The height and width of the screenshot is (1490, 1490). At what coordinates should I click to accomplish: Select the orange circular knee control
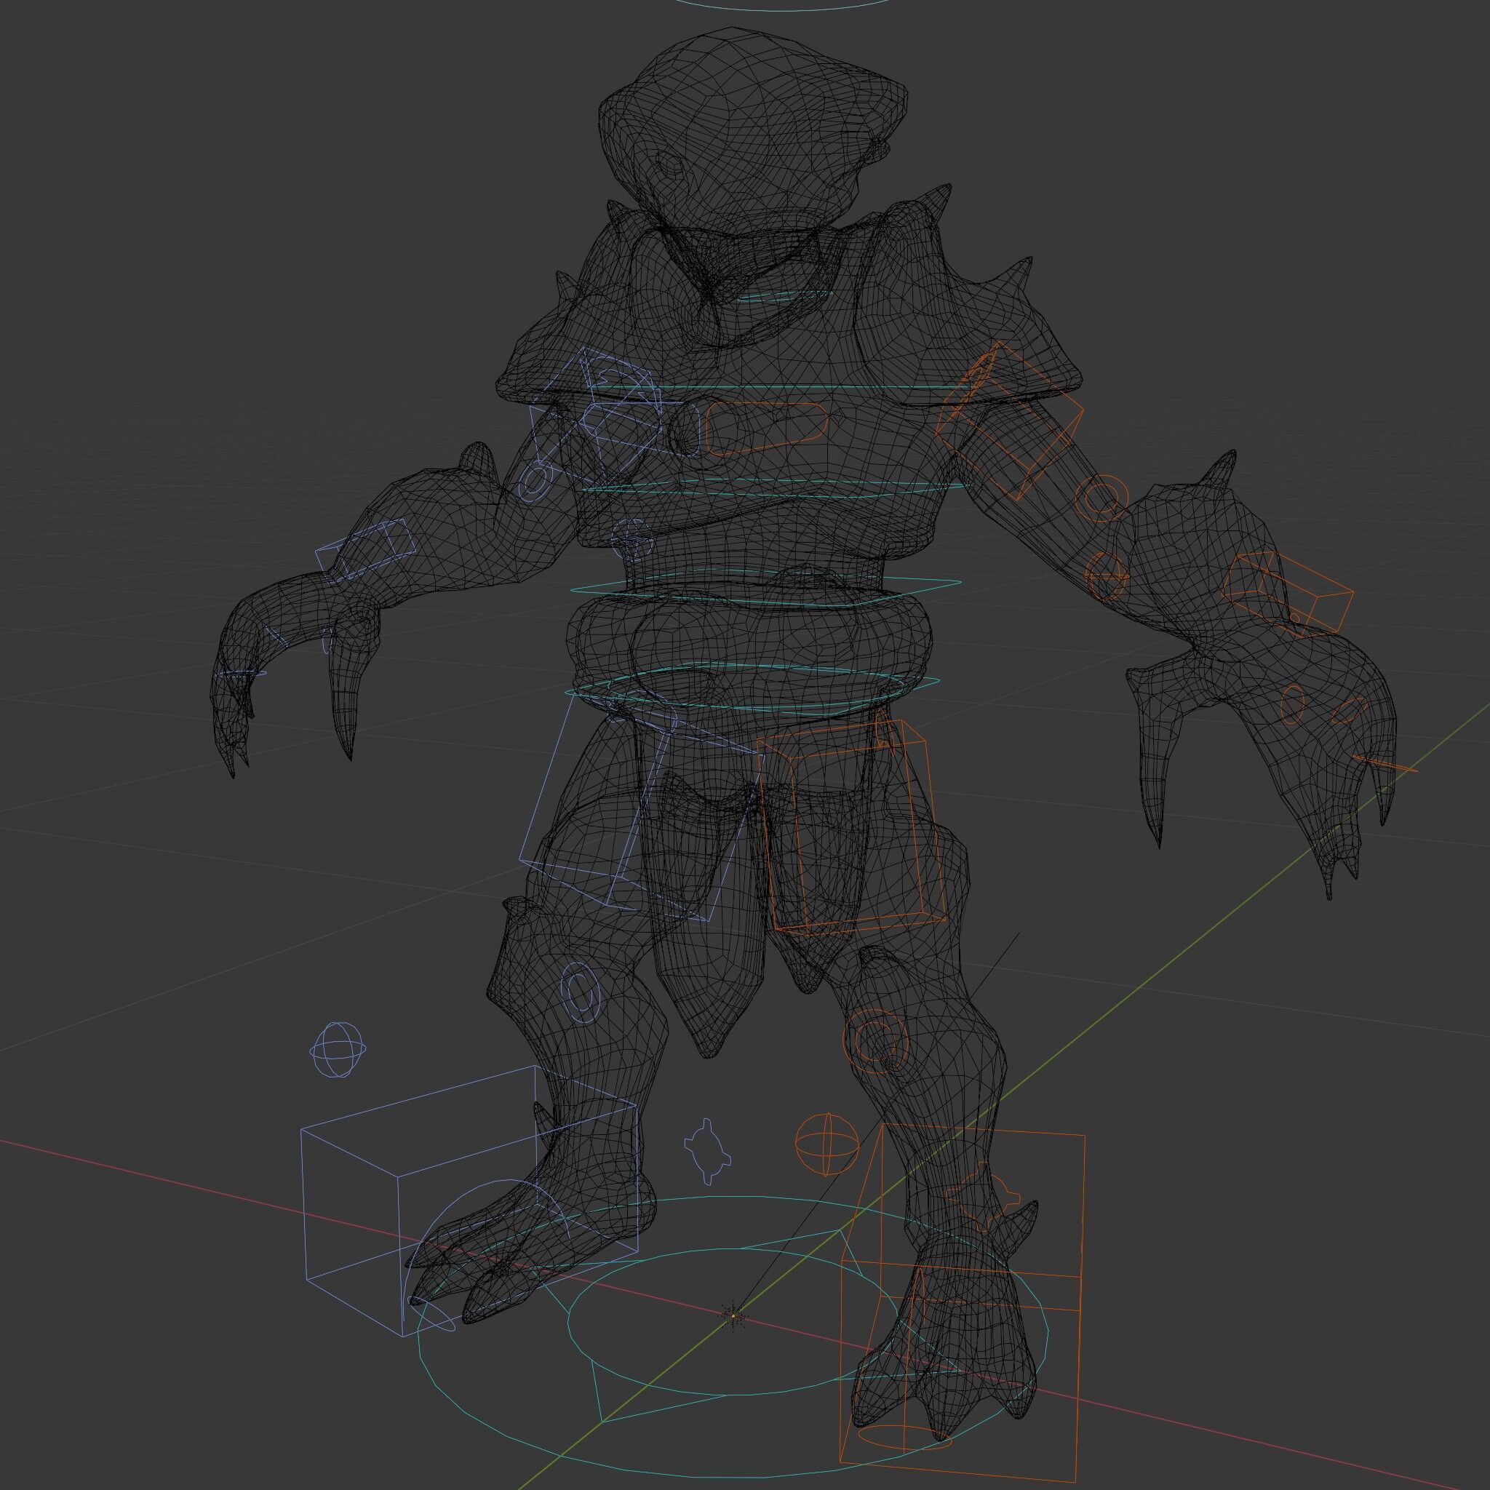pos(876,1042)
